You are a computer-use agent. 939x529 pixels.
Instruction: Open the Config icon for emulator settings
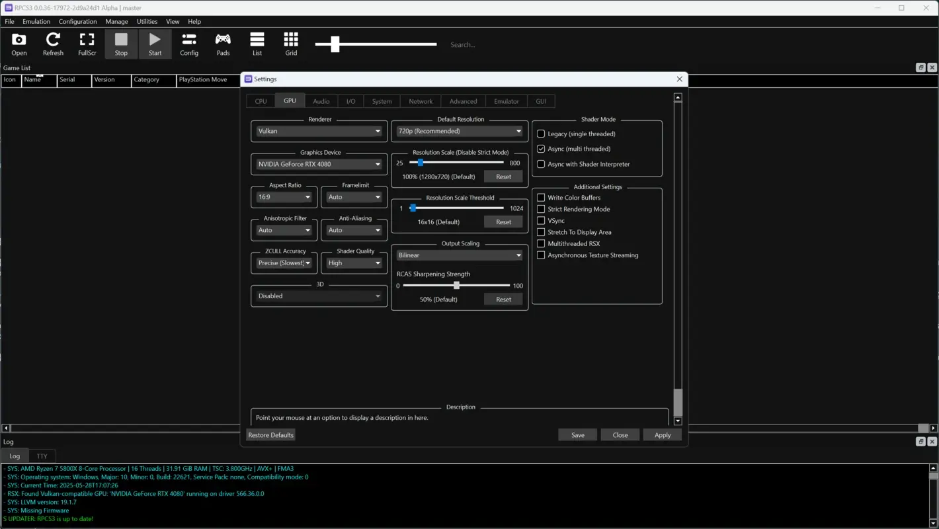(189, 44)
